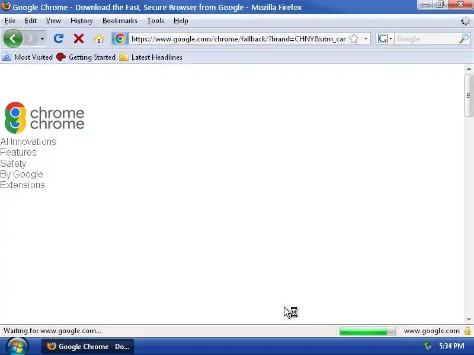
Task: Click the loading throbber activity indicator
Action: [x=465, y=21]
